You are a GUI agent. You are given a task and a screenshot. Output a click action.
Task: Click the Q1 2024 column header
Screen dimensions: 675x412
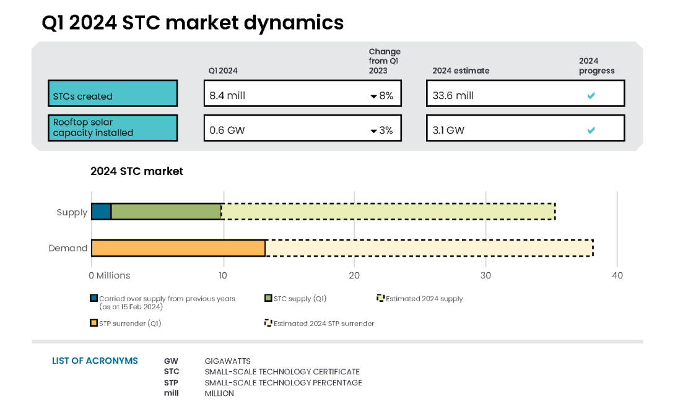coord(223,71)
